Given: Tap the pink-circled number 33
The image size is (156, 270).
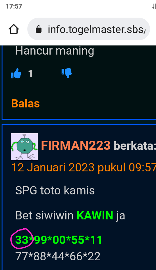Looking at the screenshot, I should point(22,240).
